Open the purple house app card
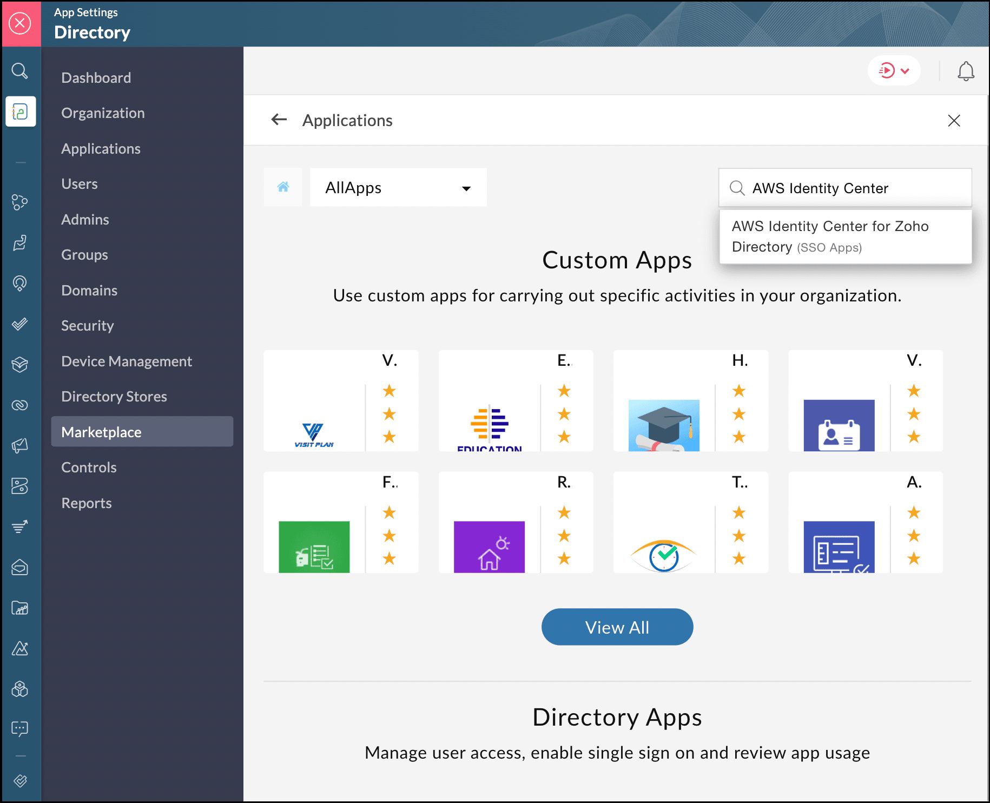The image size is (990, 803). click(516, 522)
